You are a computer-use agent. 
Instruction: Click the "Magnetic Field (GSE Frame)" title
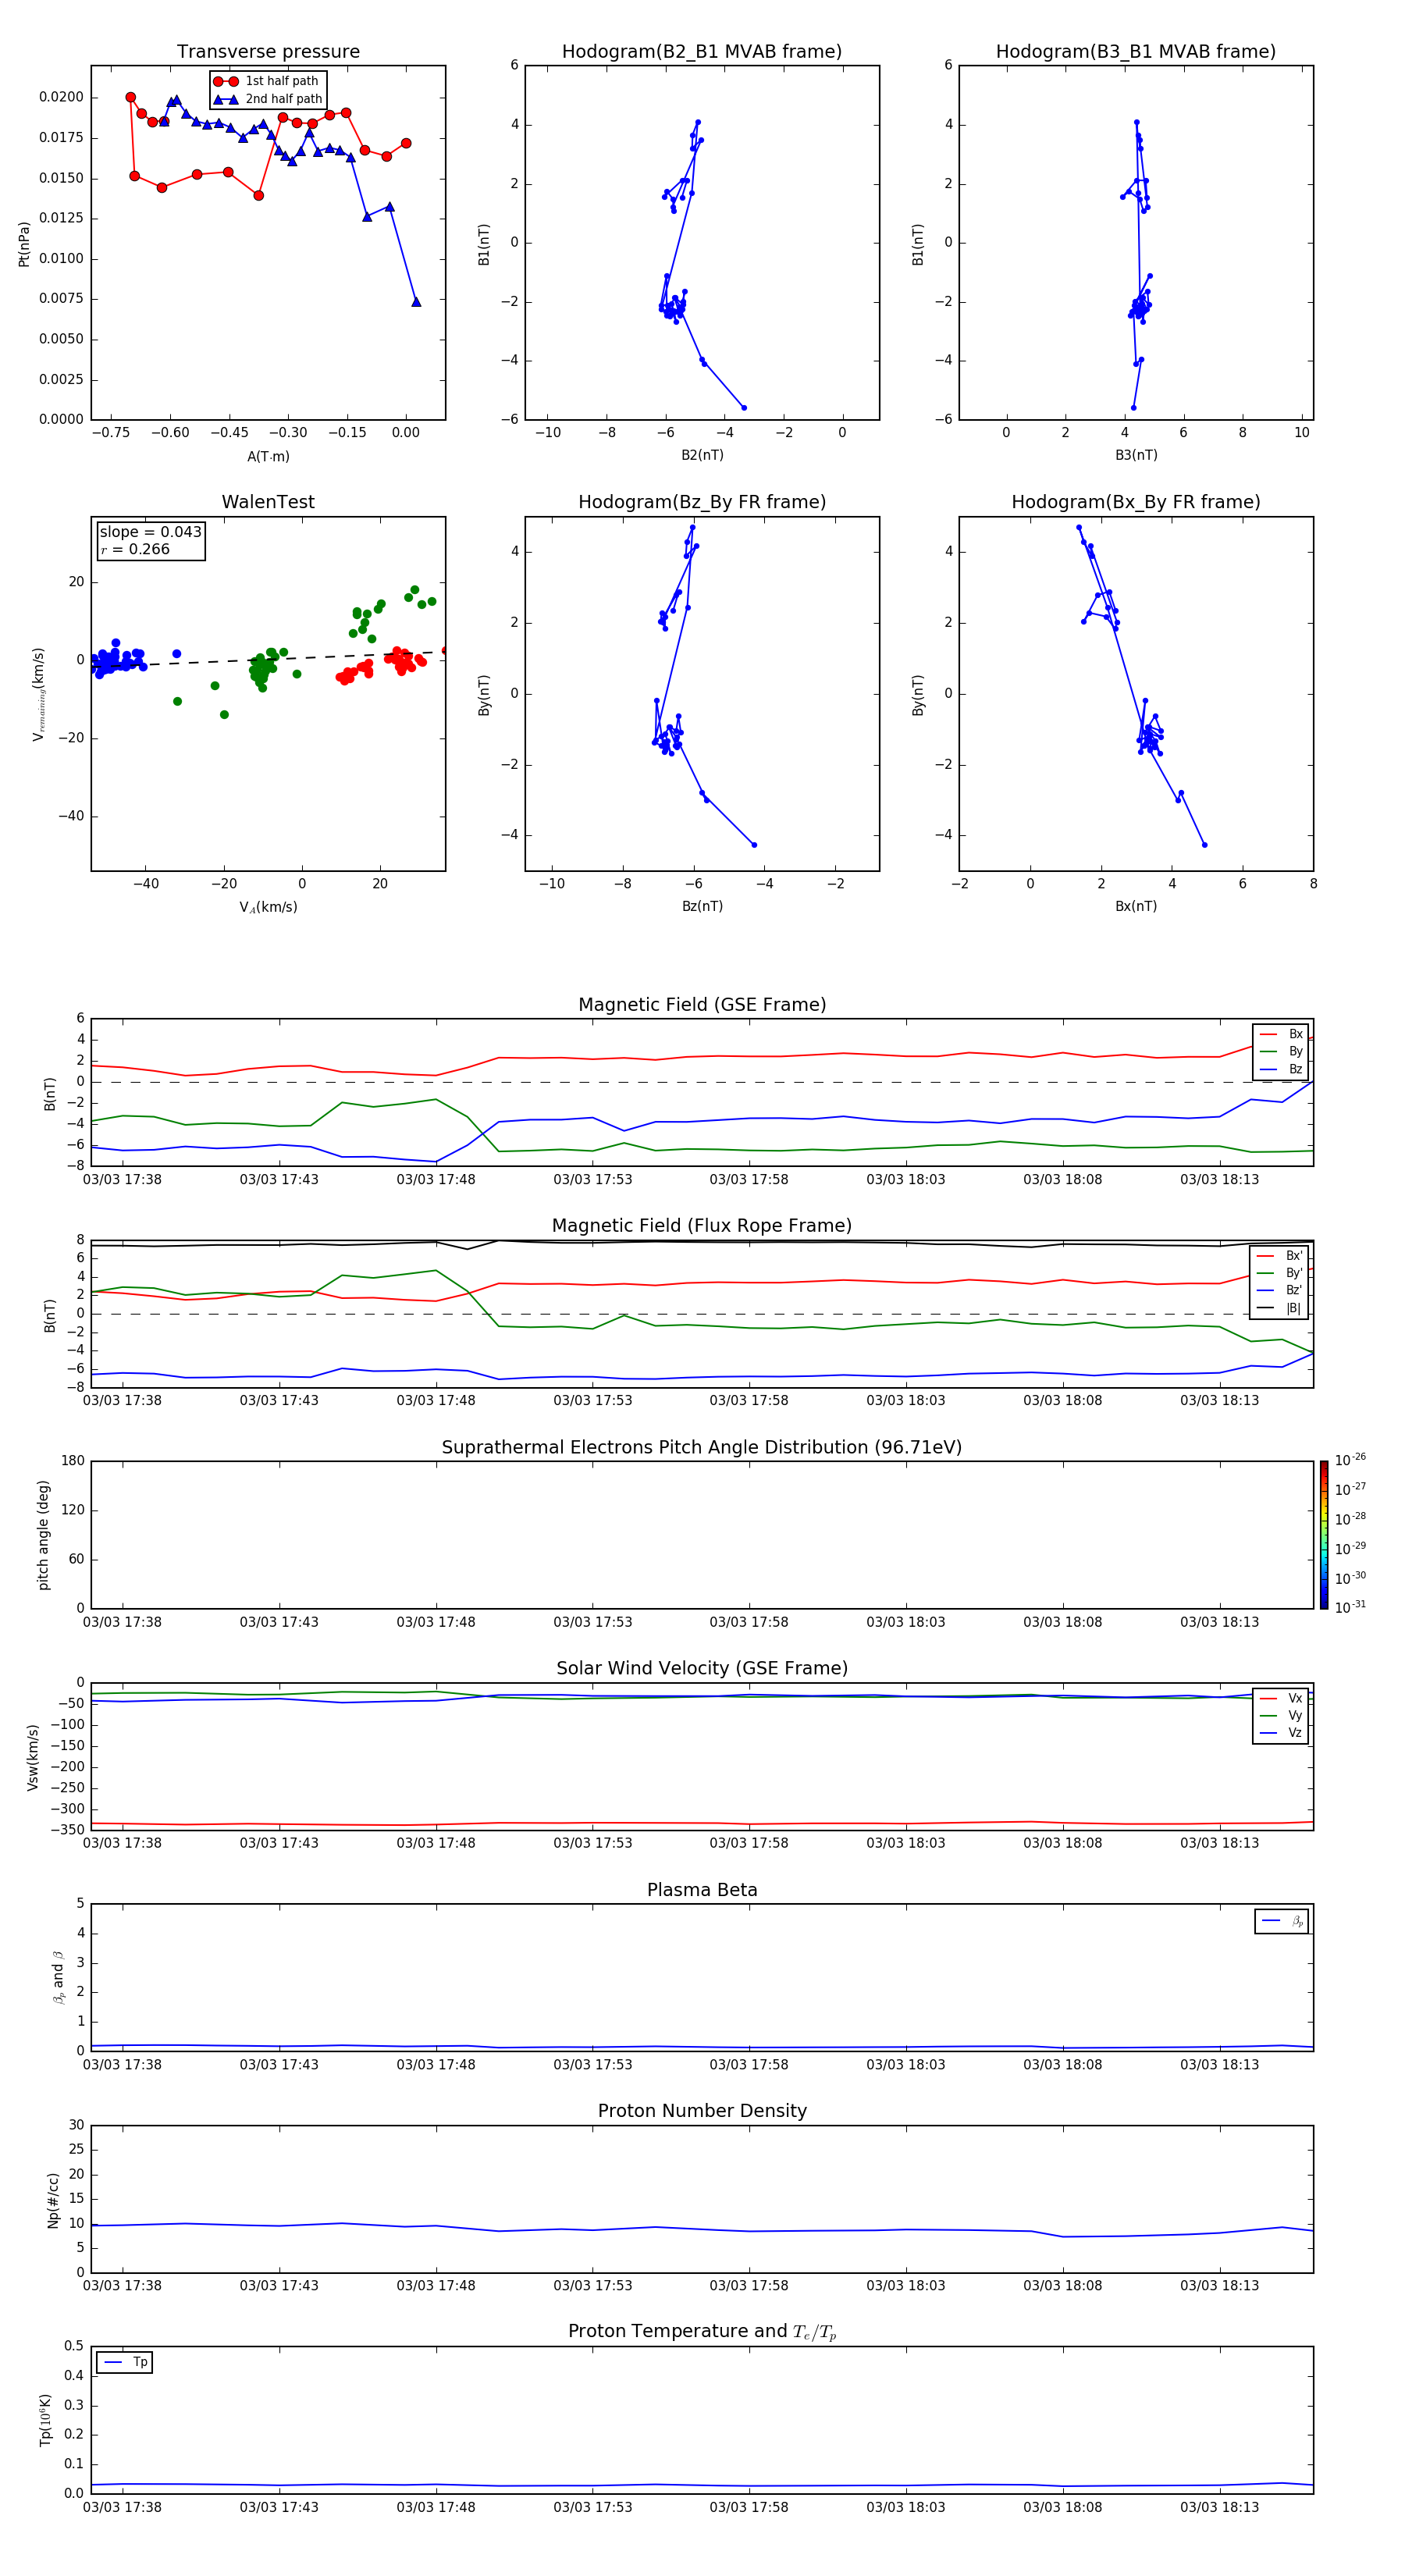coord(702,1005)
